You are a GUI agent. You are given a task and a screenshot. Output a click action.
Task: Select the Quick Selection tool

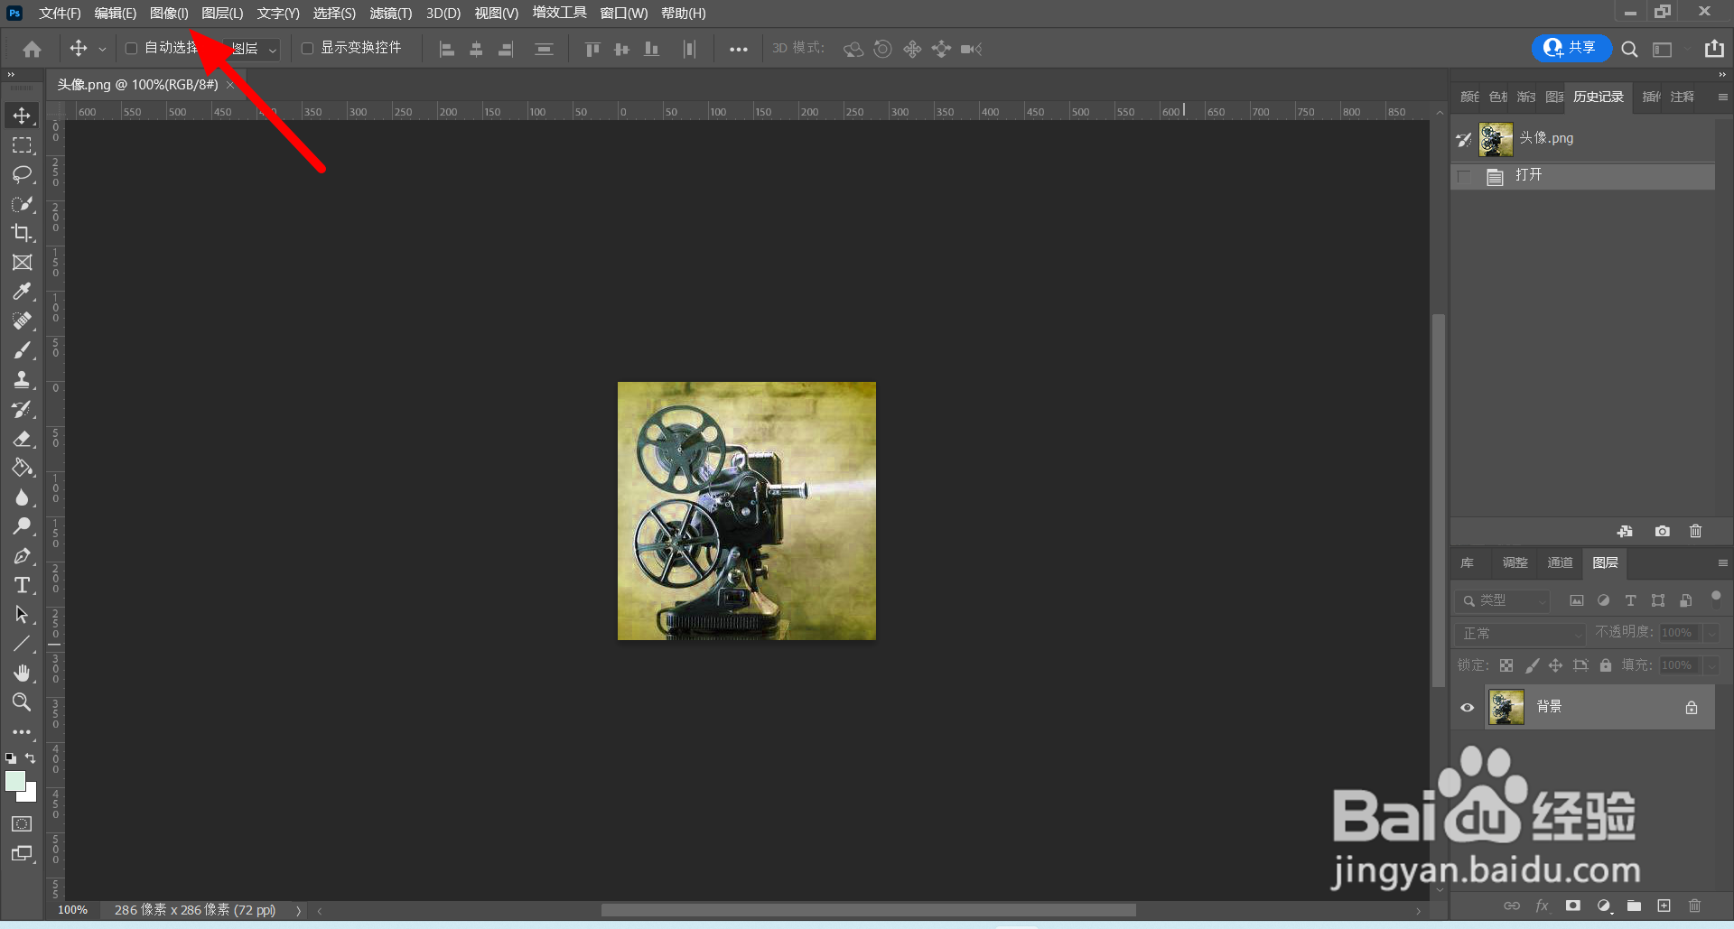pyautogui.click(x=22, y=204)
